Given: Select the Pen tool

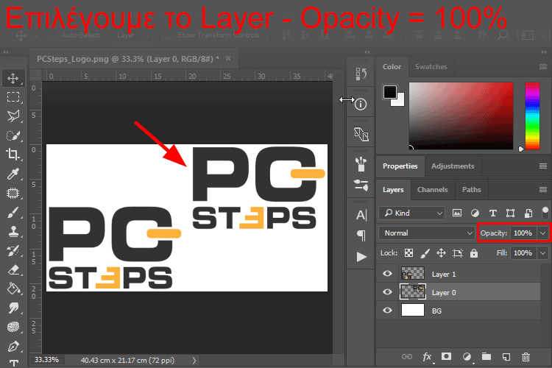Looking at the screenshot, I should (x=13, y=347).
